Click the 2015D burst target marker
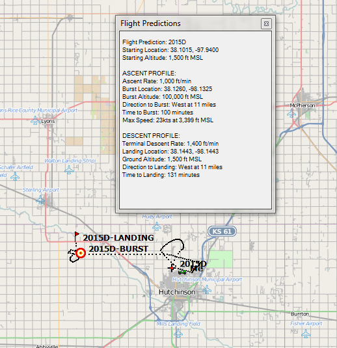Image resolution: width=337 pixels, height=348 pixels. 81,253
